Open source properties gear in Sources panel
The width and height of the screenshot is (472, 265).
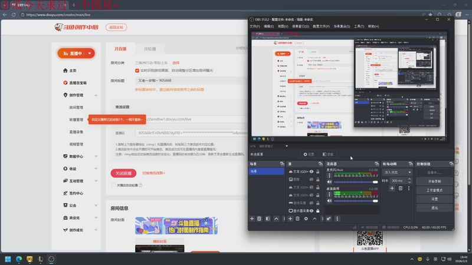point(306,218)
